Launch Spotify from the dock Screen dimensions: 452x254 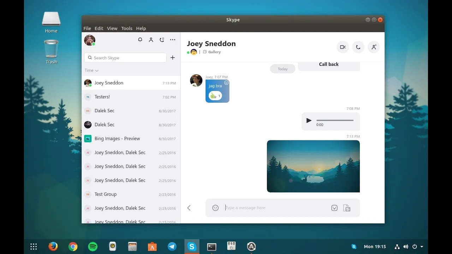tap(93, 247)
